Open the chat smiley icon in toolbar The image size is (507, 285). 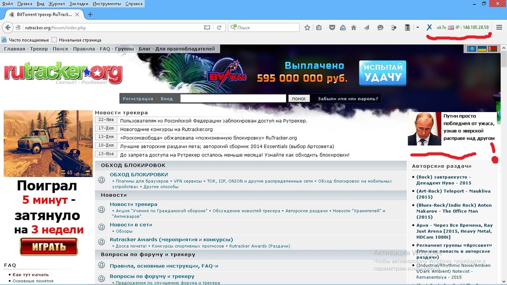tap(380, 27)
